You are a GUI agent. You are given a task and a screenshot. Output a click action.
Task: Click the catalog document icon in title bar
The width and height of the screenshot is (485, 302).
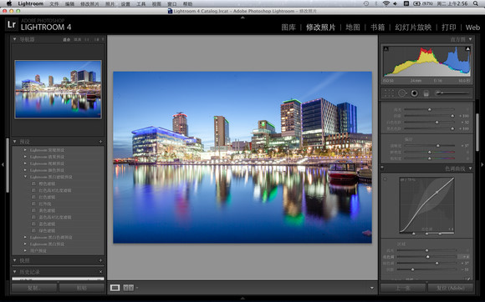pos(170,11)
